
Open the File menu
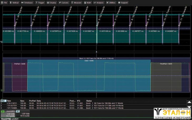pyautogui.click(x=4, y=2)
